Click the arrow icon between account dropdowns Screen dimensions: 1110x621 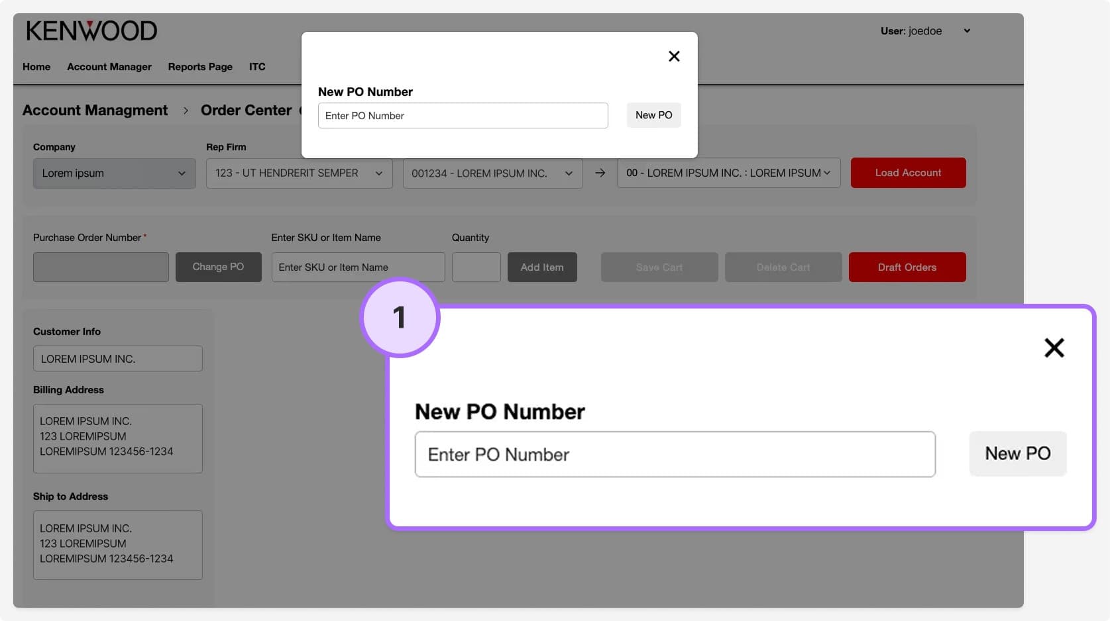[600, 173]
